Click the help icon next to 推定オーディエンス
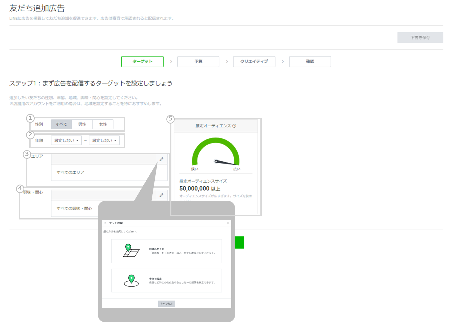 [234, 126]
